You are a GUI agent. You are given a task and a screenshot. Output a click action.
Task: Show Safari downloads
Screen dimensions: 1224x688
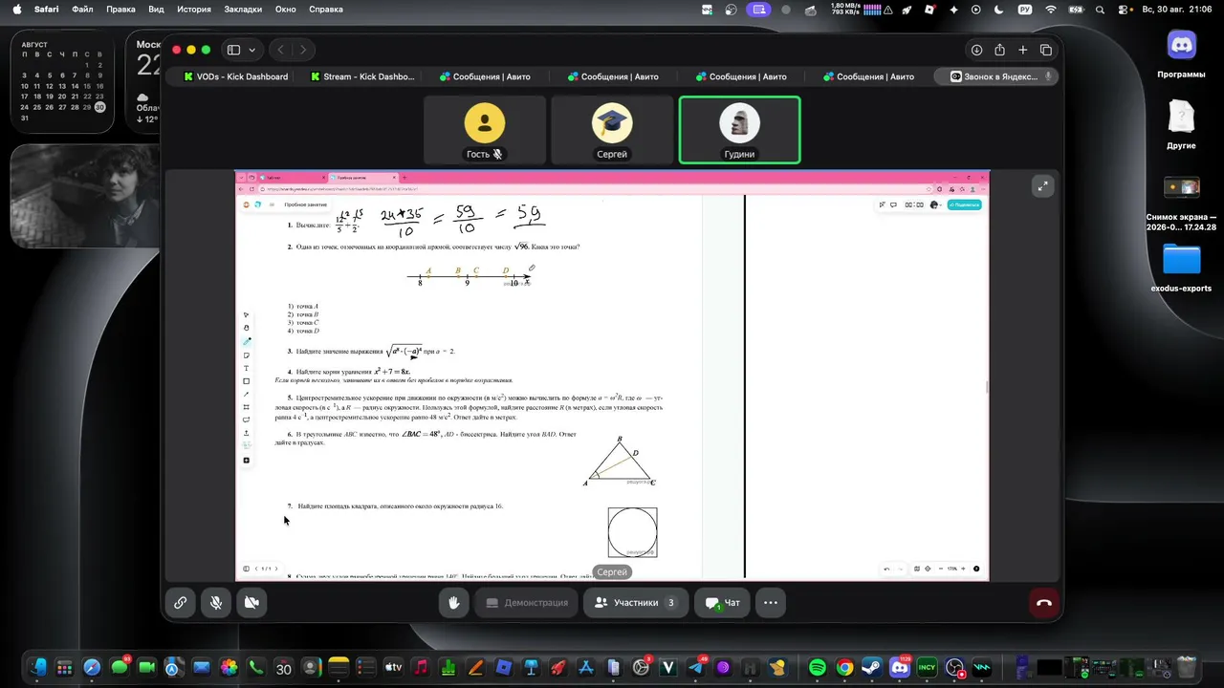(x=976, y=50)
